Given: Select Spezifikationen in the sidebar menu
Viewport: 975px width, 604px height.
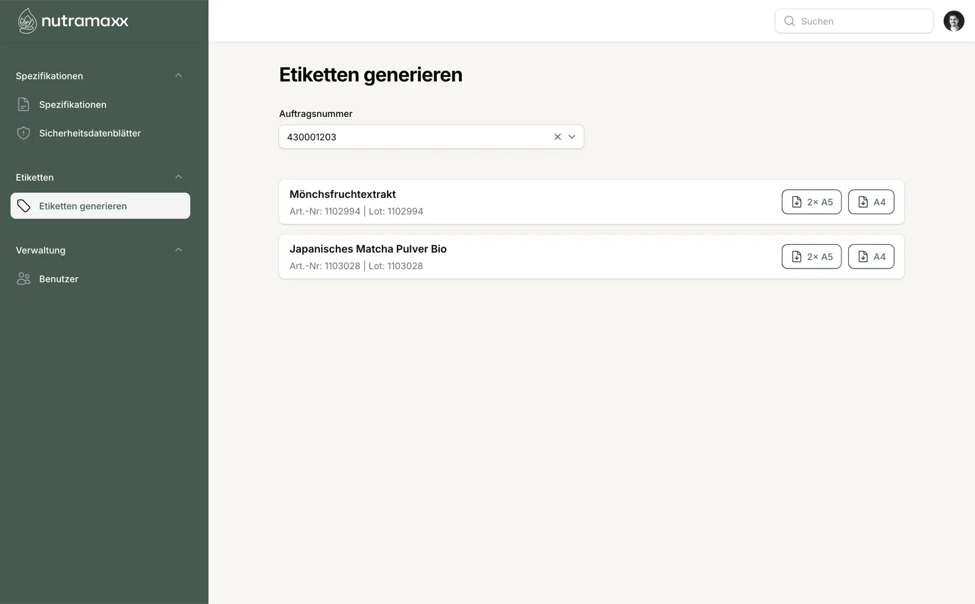Looking at the screenshot, I should point(73,105).
